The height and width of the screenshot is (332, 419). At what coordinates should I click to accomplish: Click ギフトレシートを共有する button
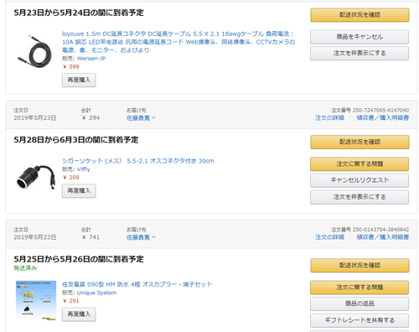(x=360, y=320)
